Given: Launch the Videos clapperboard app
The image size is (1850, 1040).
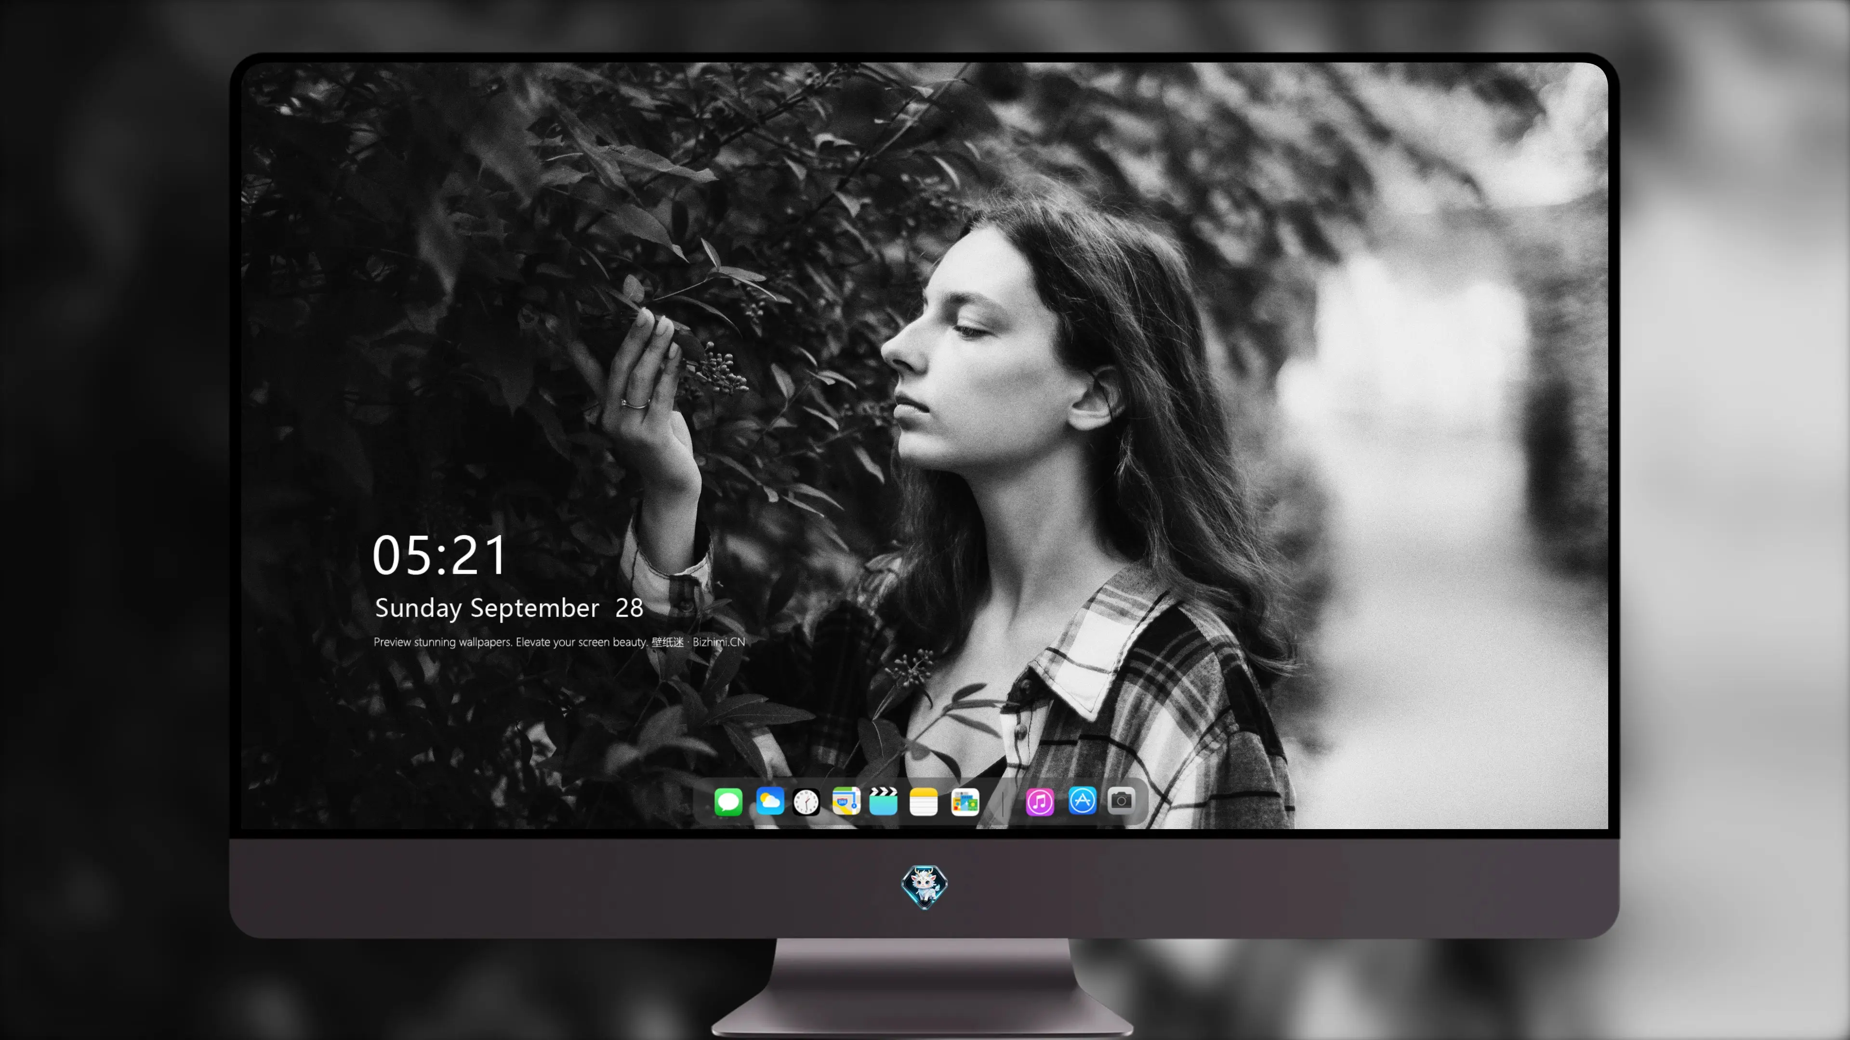Looking at the screenshot, I should pos(884,801).
